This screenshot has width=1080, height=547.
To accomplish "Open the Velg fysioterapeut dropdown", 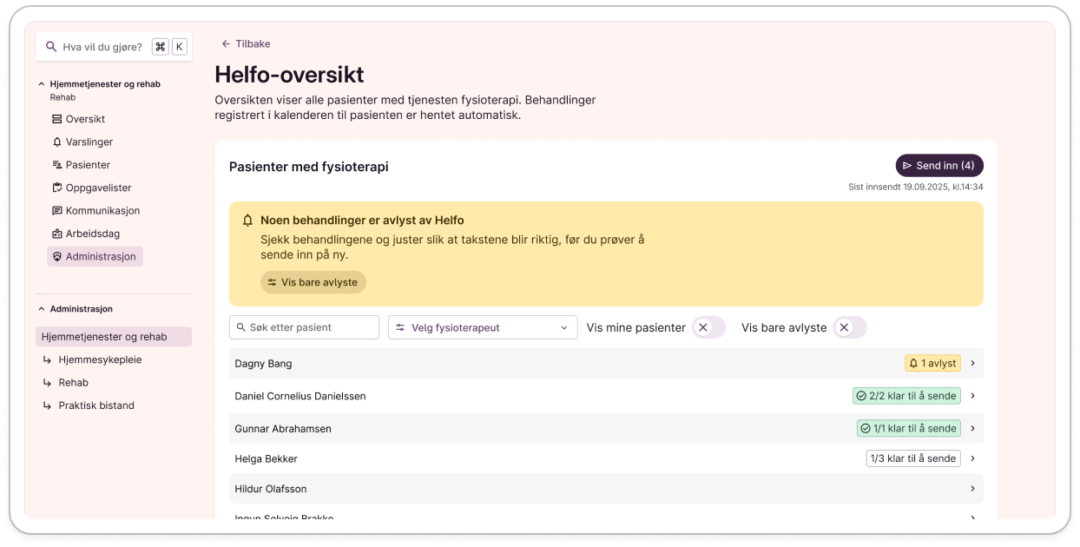I will point(482,327).
